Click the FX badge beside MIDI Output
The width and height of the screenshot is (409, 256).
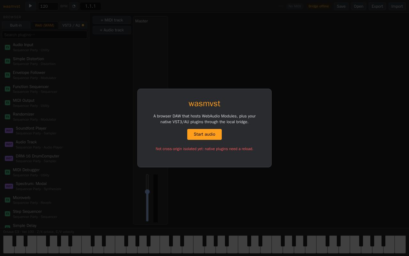click(x=8, y=103)
